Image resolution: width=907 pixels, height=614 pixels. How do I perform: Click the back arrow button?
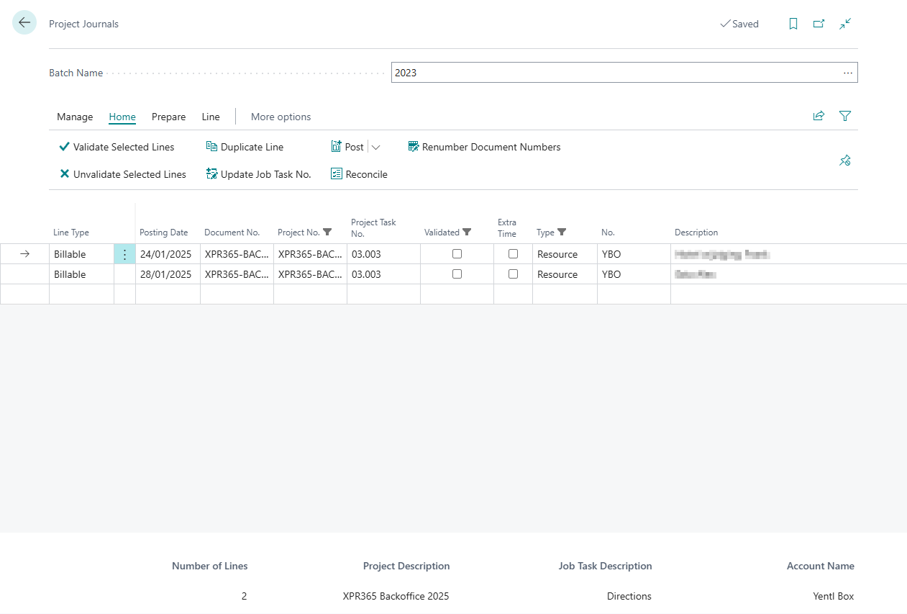(x=24, y=23)
